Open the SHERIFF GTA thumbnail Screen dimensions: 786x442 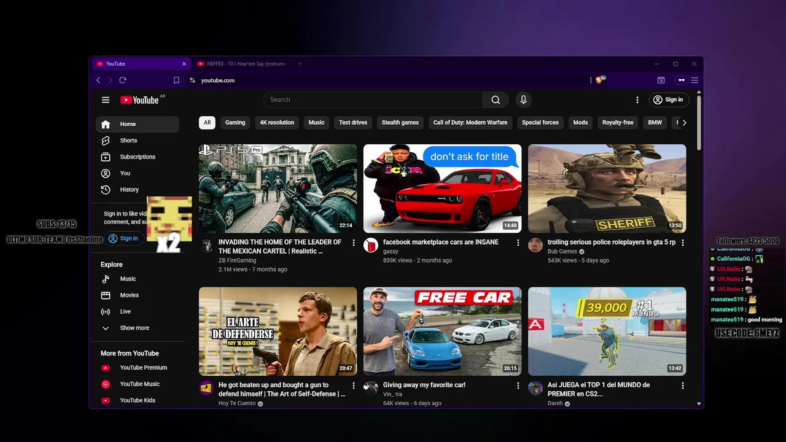point(607,188)
